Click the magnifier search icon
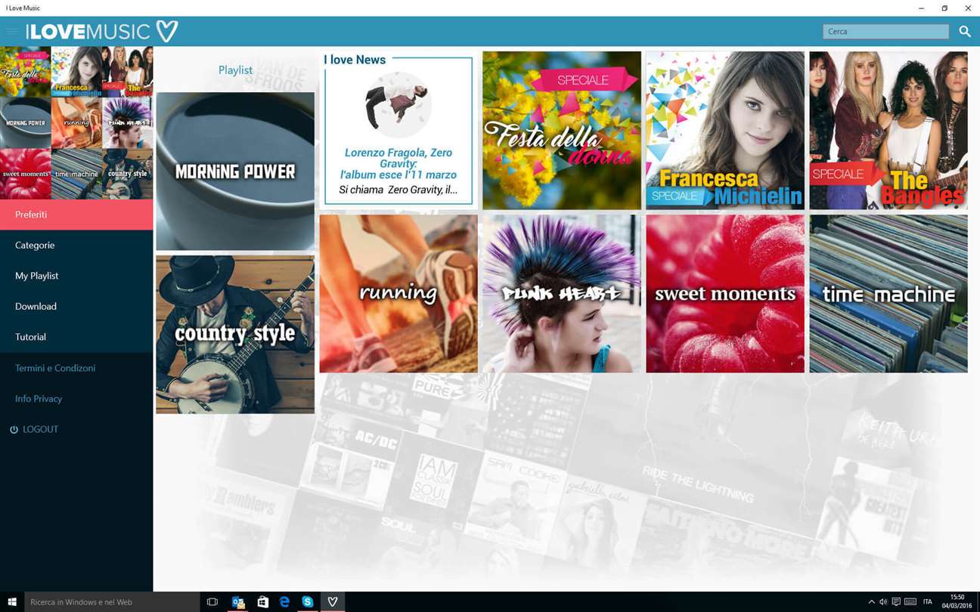 tap(965, 31)
